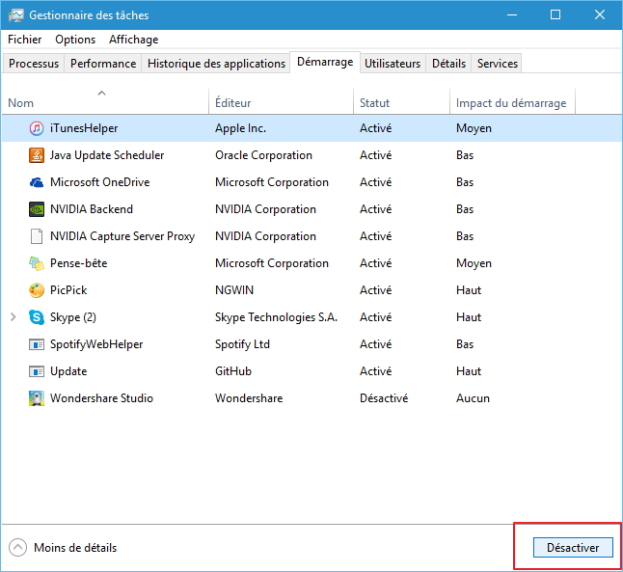Close the Gestionnaire des tâches window
The width and height of the screenshot is (623, 572).
600,15
